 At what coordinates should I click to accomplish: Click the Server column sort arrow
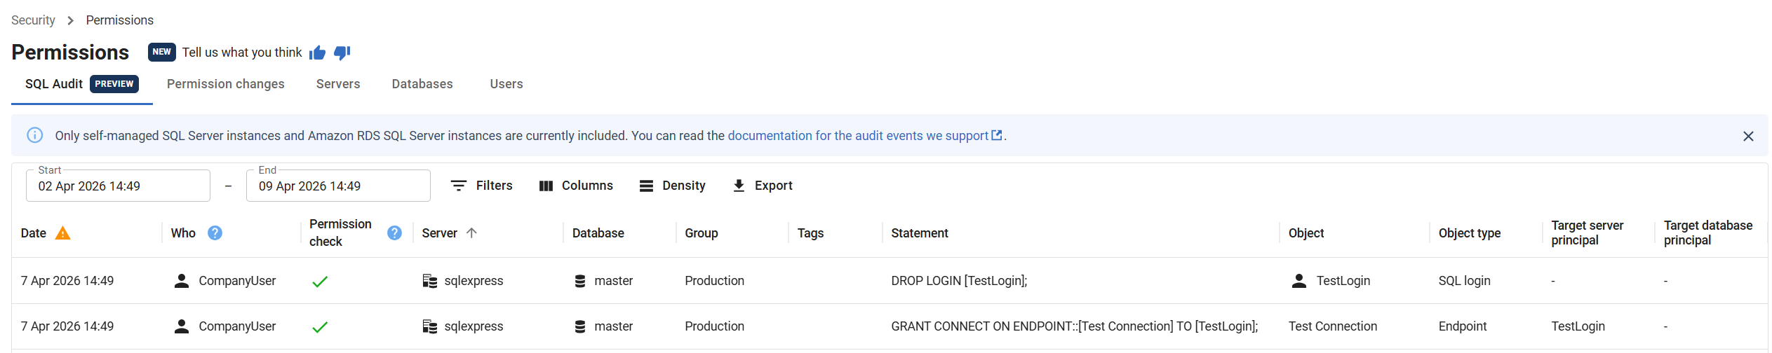pyautogui.click(x=471, y=233)
